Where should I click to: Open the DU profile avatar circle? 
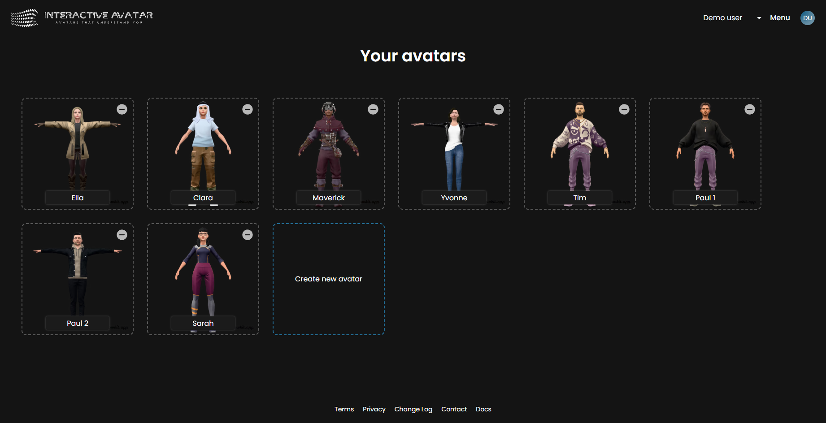click(x=807, y=18)
